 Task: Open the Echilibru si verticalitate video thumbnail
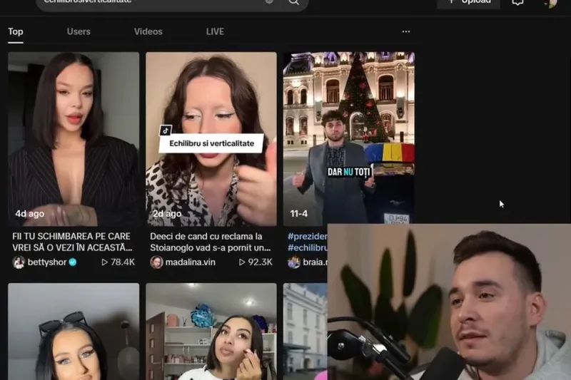[x=211, y=139]
